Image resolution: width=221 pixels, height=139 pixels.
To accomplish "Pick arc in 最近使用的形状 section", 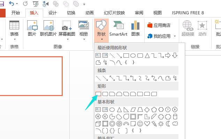I will coord(112,62).
